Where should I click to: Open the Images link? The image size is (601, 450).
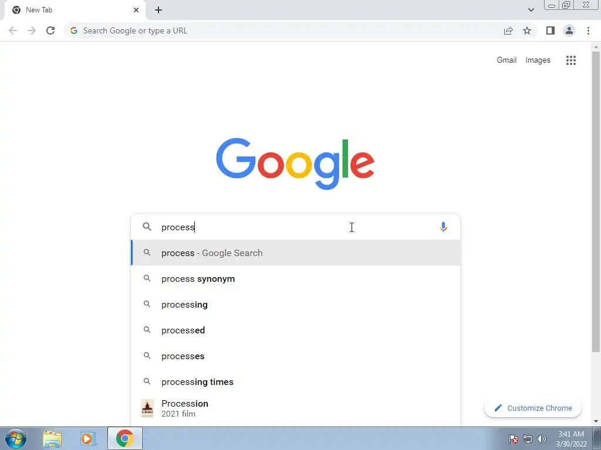pos(538,60)
